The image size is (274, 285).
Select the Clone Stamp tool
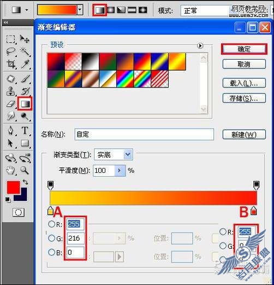tap(10, 91)
